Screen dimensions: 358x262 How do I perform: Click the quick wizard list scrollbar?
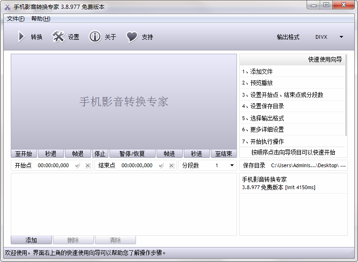(346, 95)
